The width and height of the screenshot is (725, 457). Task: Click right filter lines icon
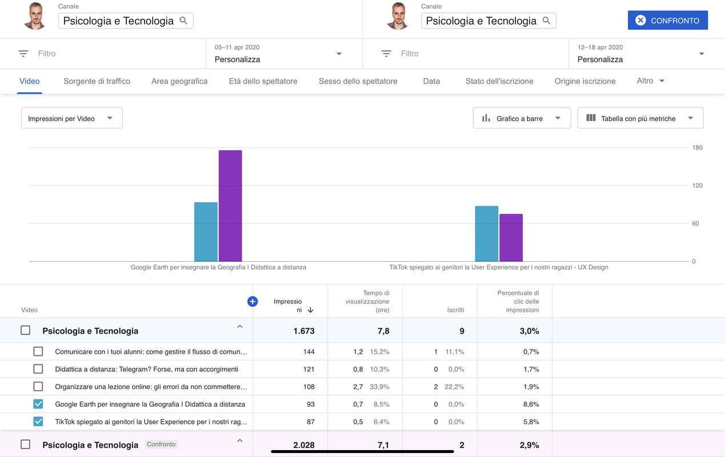(x=386, y=54)
